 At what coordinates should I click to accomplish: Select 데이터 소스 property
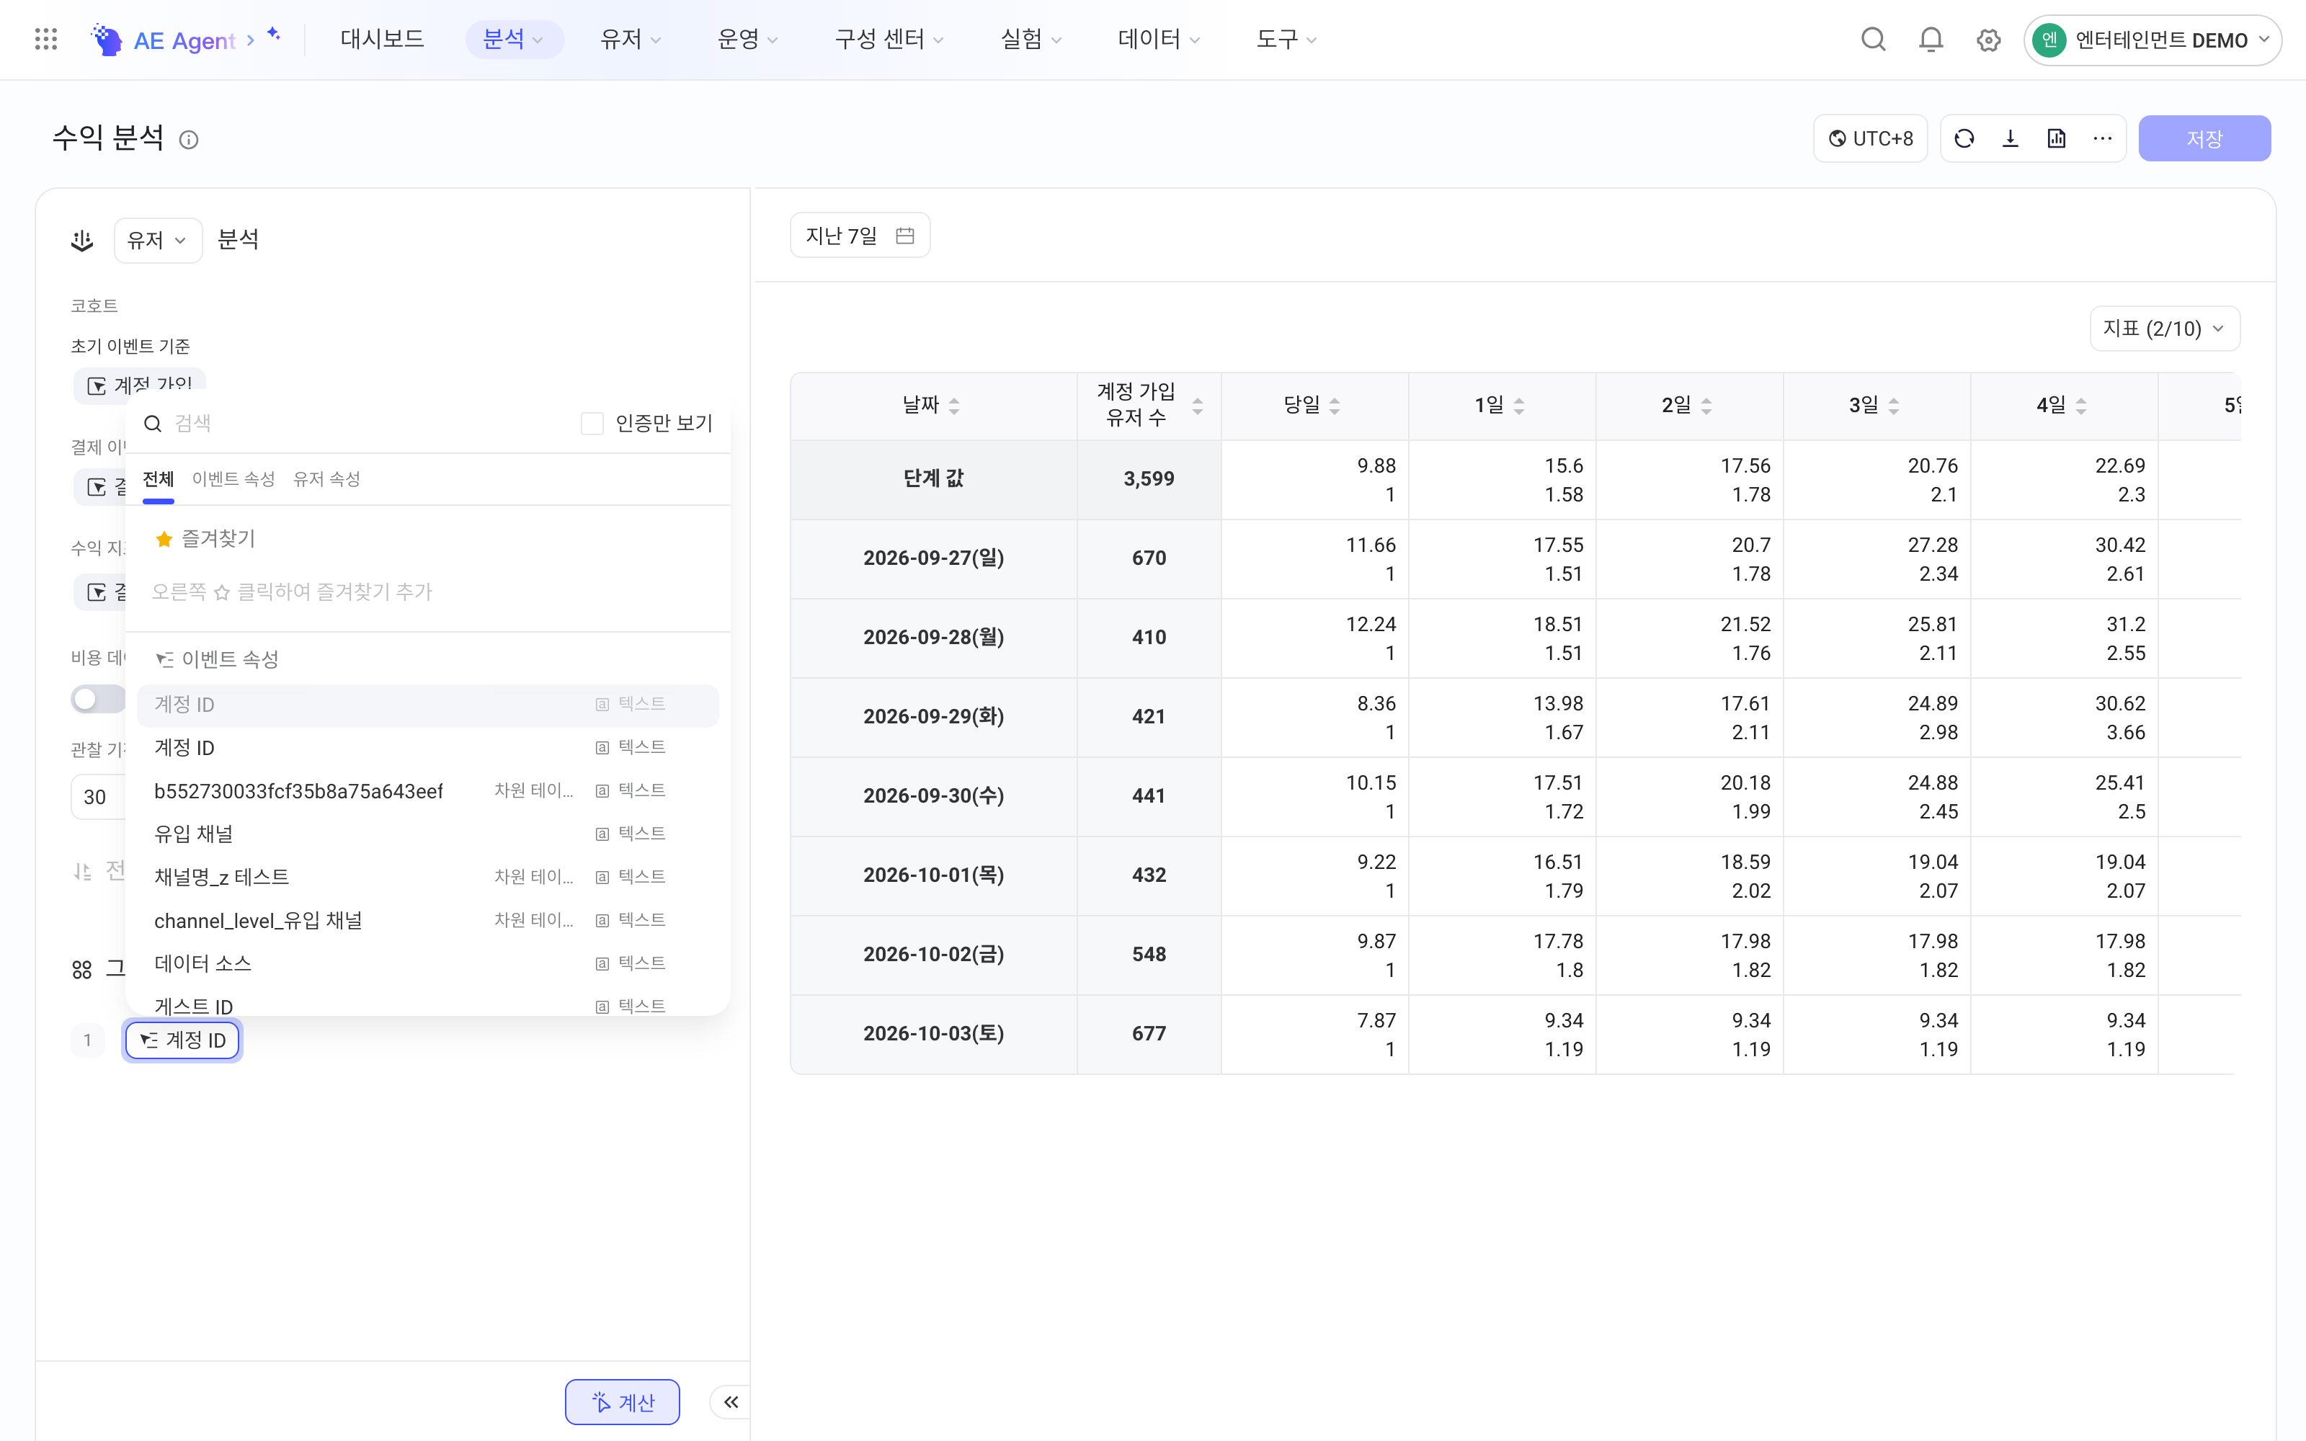(x=427, y=963)
